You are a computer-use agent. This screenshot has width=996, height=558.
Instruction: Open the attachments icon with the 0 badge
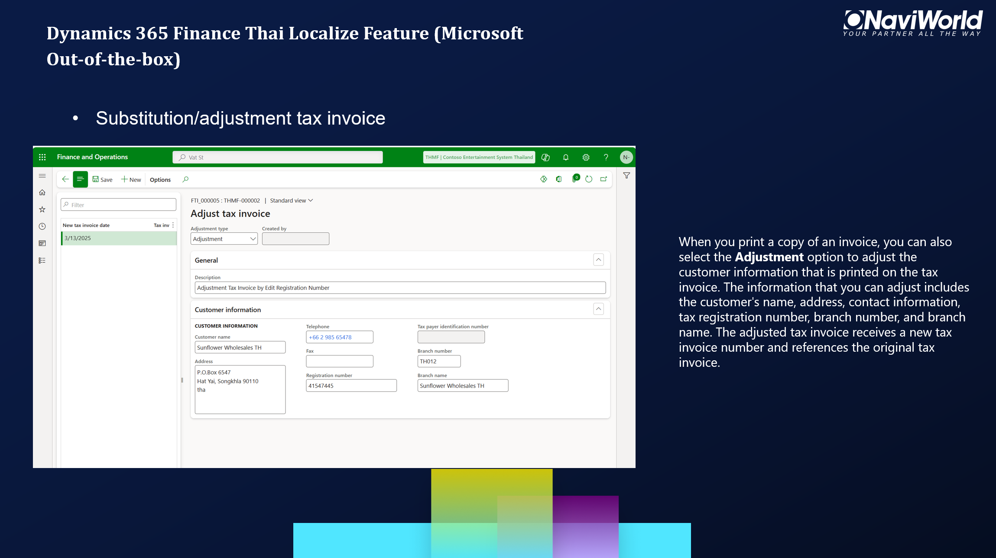click(575, 179)
